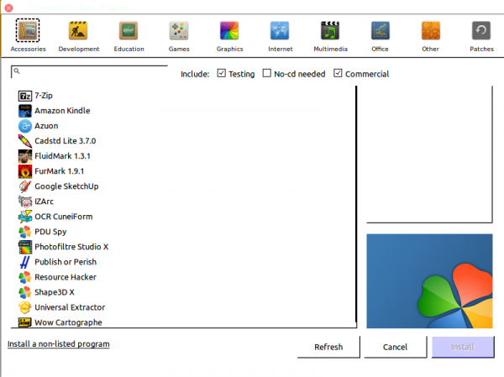Viewport: 504px width, 377px height.
Task: Select the Universal Extractor text
Action: click(x=70, y=307)
